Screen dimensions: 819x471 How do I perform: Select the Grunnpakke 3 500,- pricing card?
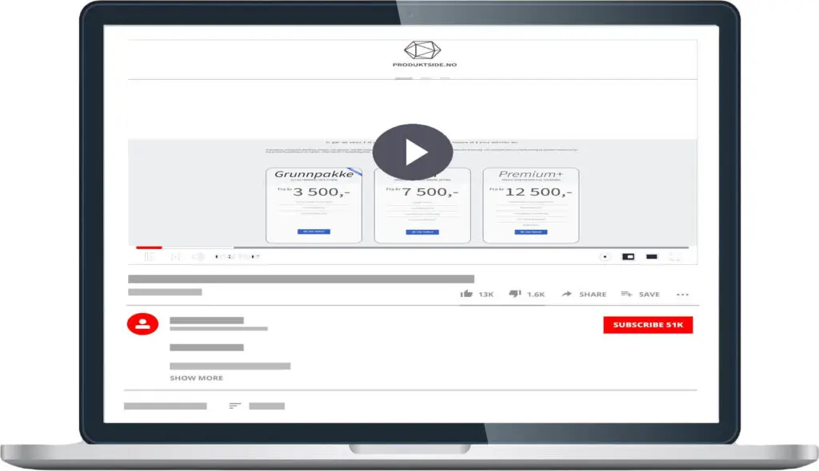(314, 205)
